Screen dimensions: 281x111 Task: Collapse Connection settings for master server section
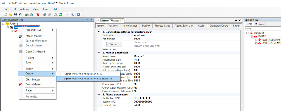click(99, 32)
